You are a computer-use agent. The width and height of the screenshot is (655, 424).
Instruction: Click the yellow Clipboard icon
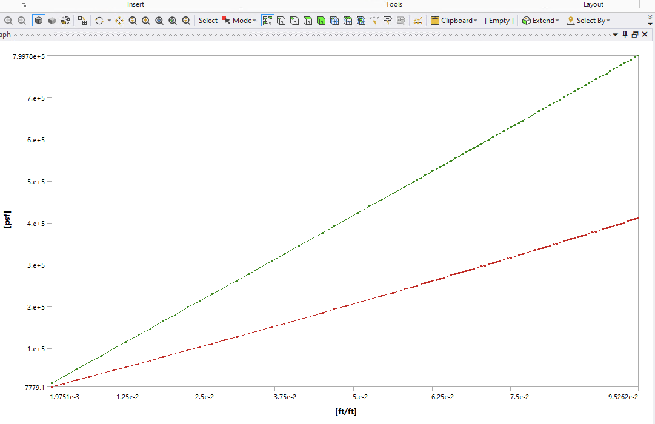pyautogui.click(x=435, y=21)
